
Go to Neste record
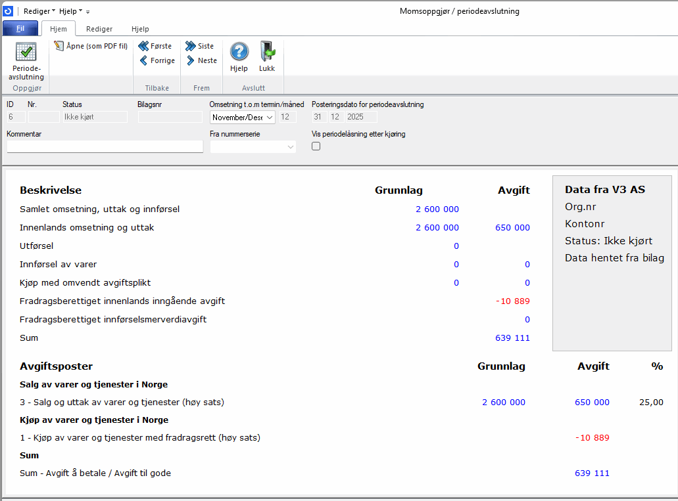click(x=201, y=60)
